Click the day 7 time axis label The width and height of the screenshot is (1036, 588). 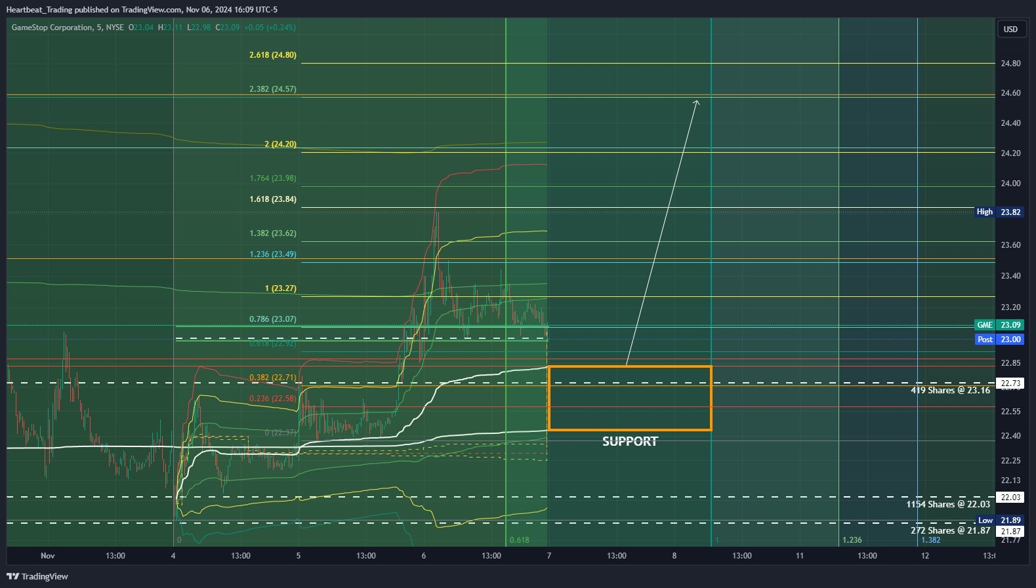549,556
